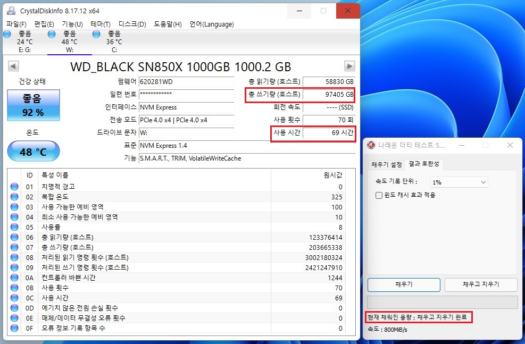Click status orb for 0A 컨트롤러 바쁜 시간
The height and width of the screenshot is (344, 525).
pyautogui.click(x=14, y=278)
